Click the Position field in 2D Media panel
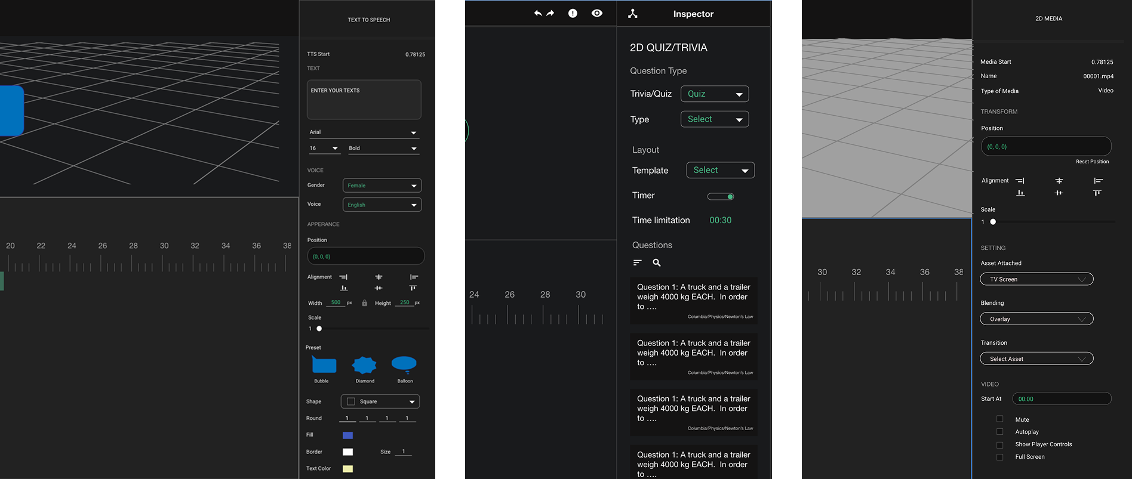1132x479 pixels. tap(1046, 147)
